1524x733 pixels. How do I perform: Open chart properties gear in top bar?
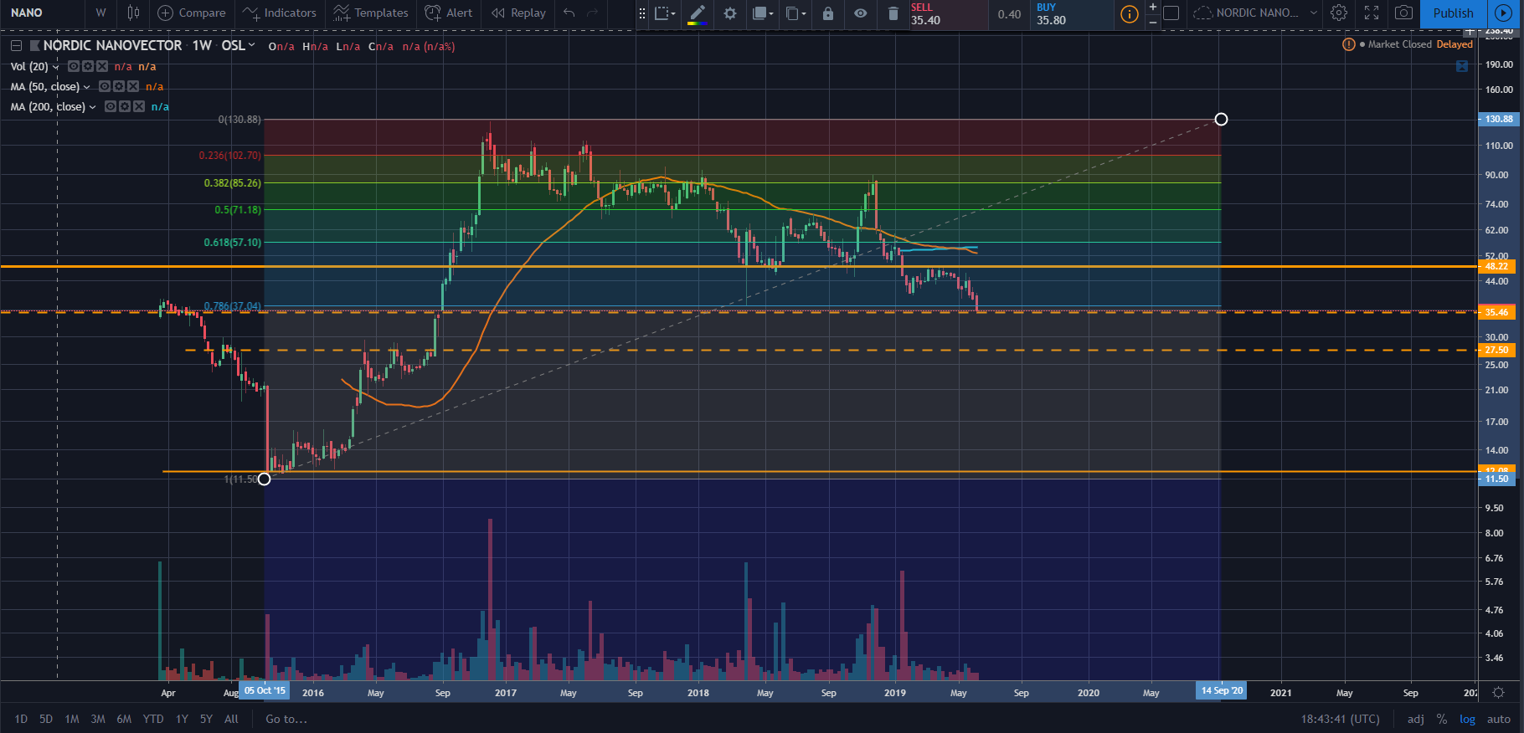pyautogui.click(x=1339, y=13)
